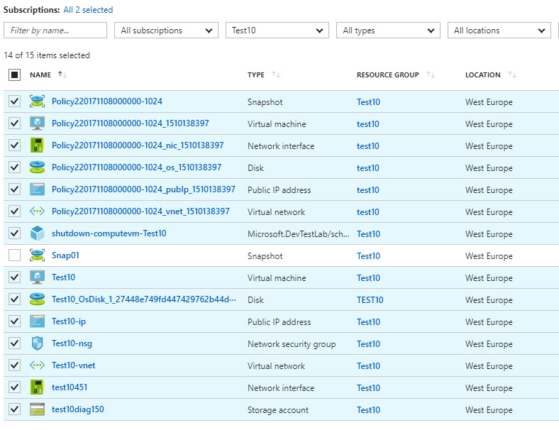This screenshot has width=559, height=430.
Task: Click the virtual network icon for Policy220171108000000-1024_vnet_1510138397
Action: point(37,211)
